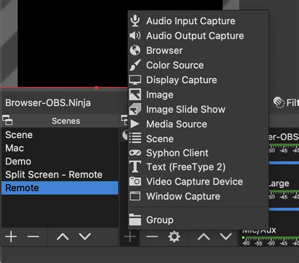This screenshot has width=299, height=263.
Task: Pick Image from the add source menu
Action: [198, 95]
